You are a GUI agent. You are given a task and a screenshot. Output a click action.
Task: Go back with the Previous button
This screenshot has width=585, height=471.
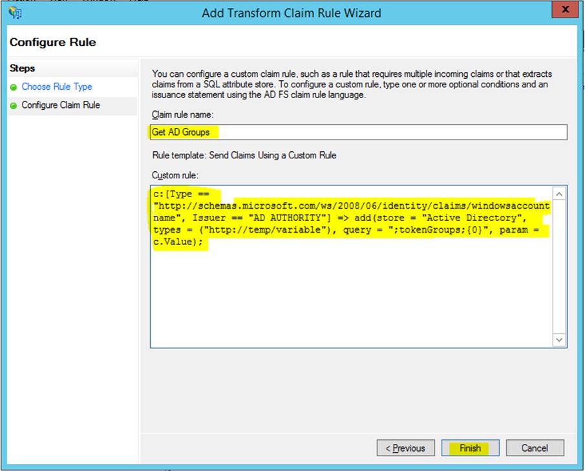405,448
